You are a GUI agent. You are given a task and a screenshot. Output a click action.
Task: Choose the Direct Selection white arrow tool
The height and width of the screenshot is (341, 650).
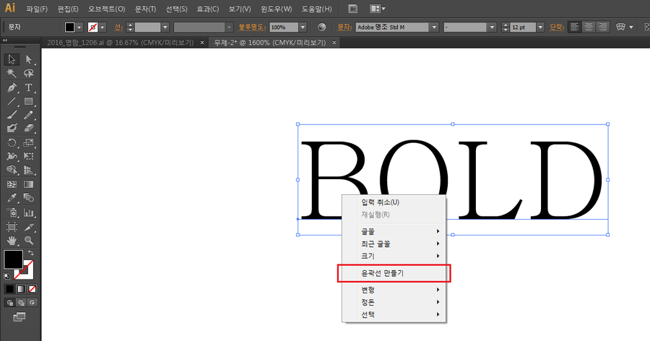tap(28, 59)
